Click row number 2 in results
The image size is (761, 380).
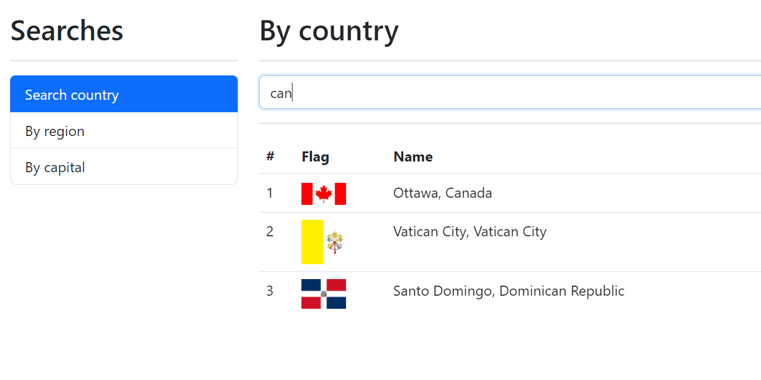269,232
